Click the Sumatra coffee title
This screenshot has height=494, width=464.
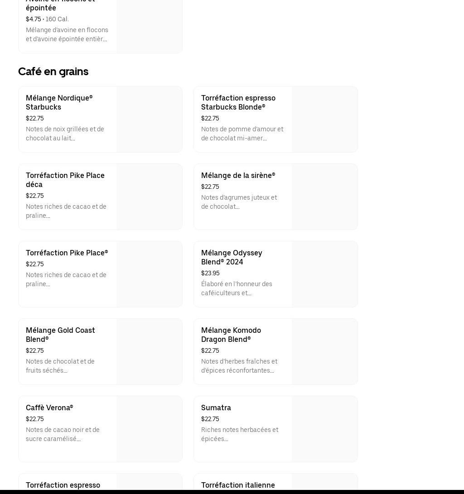[216, 408]
